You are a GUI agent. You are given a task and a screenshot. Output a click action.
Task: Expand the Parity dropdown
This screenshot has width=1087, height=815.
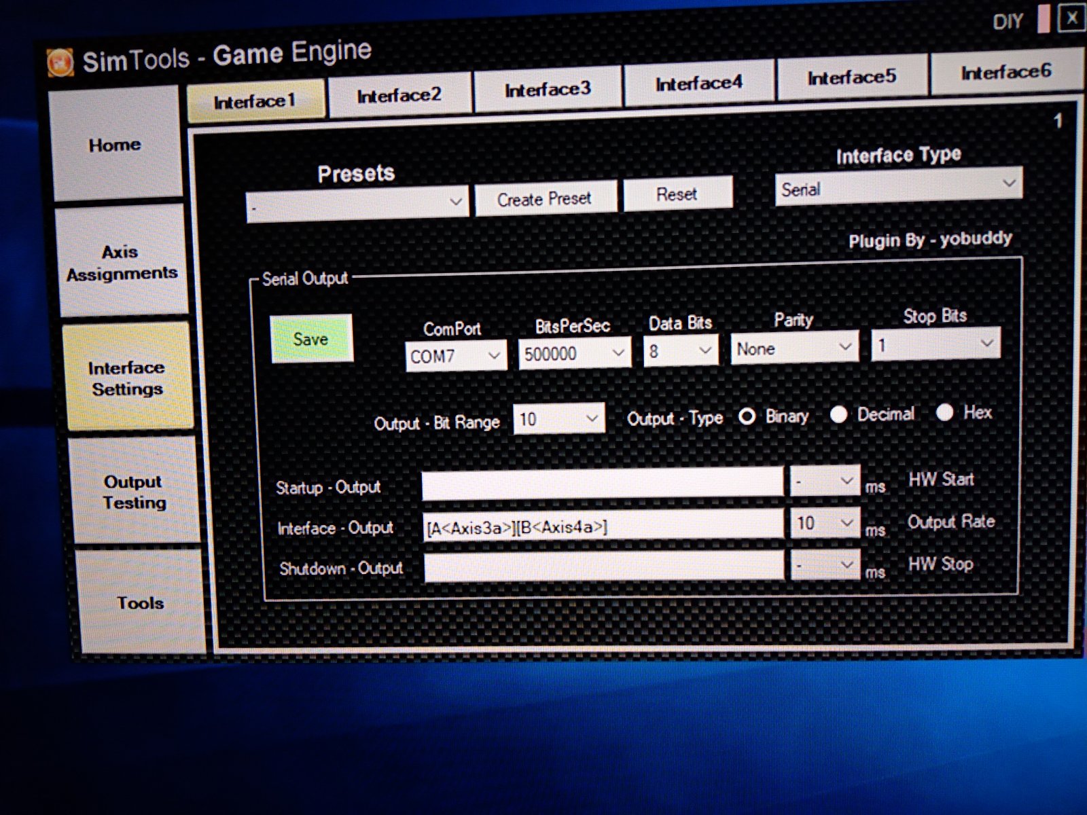(794, 348)
